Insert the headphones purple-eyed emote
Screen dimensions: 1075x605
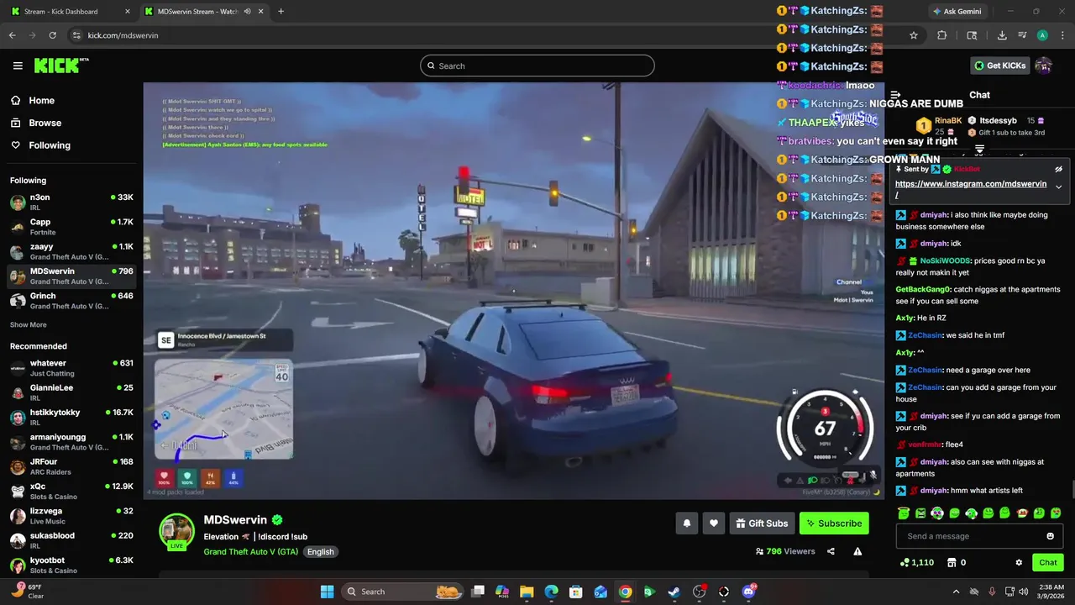(937, 513)
